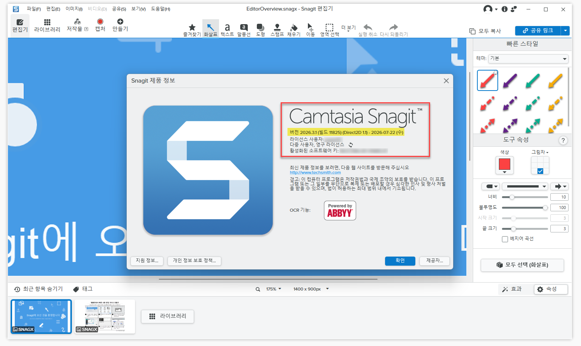Open 개인 정보 보호 정책... privacy policy
581x346 pixels.
point(194,261)
